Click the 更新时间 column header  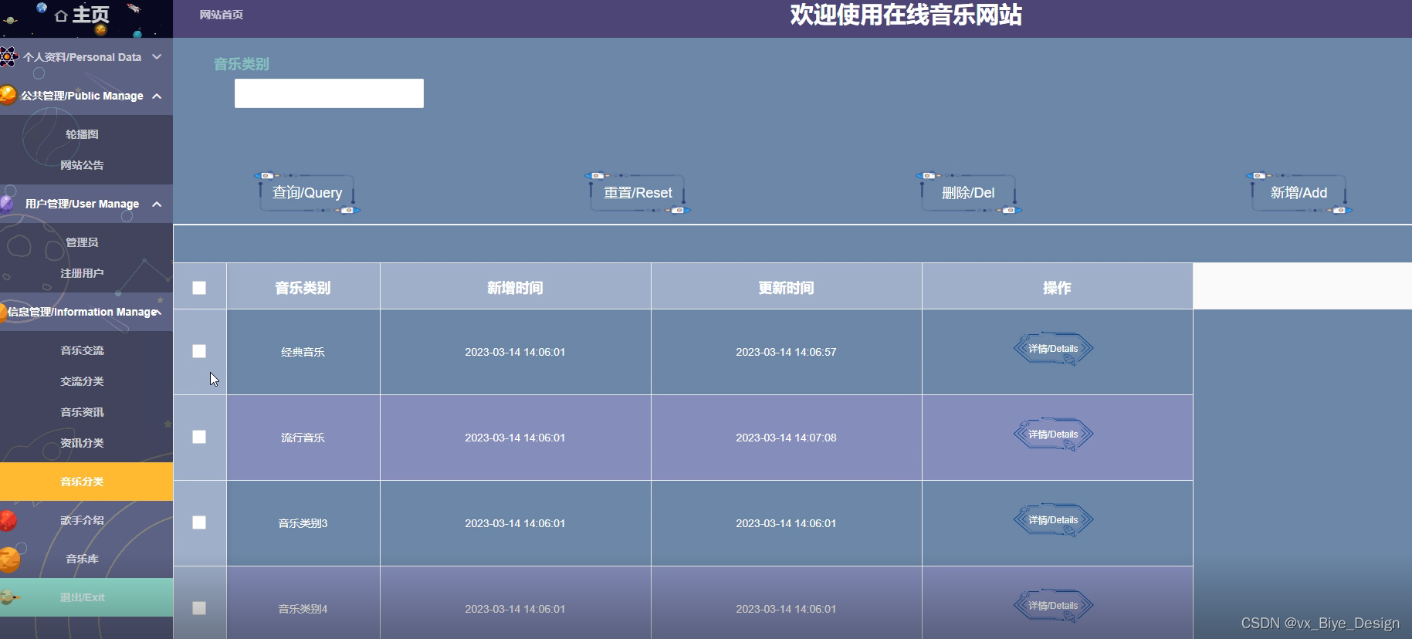(786, 288)
